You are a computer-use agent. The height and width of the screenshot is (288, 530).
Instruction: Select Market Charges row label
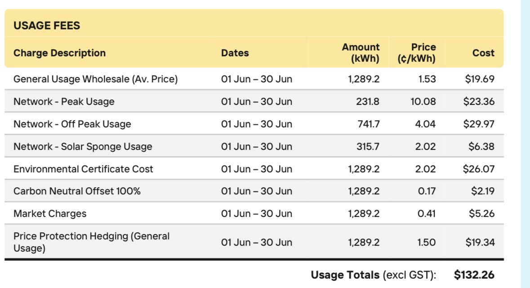tap(50, 214)
